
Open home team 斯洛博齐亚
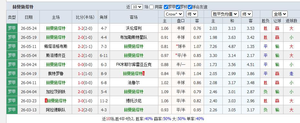(x=56, y=56)
